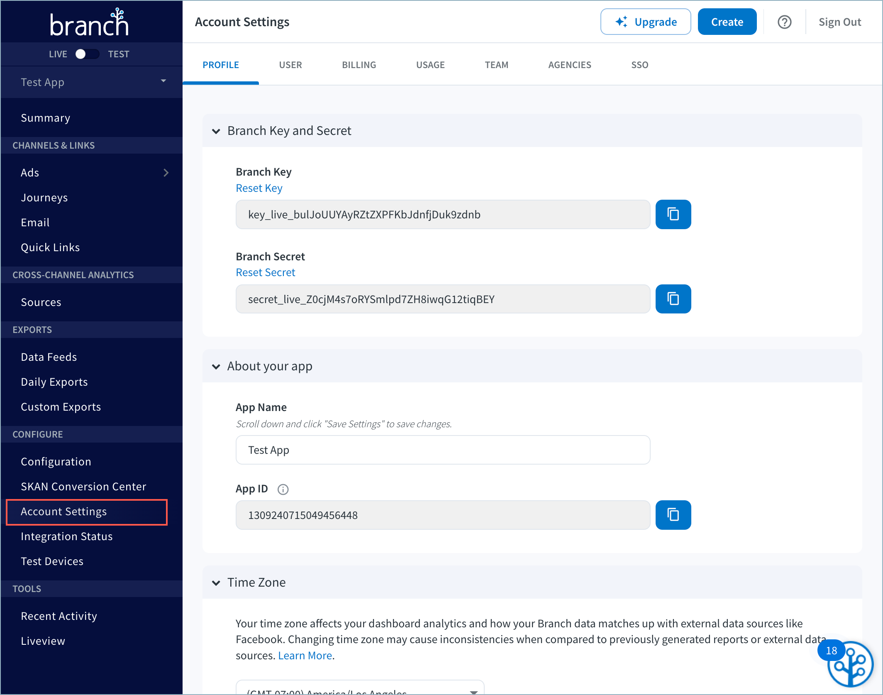Image resolution: width=883 pixels, height=695 pixels.
Task: Copy the Branch Secret value
Action: (x=673, y=299)
